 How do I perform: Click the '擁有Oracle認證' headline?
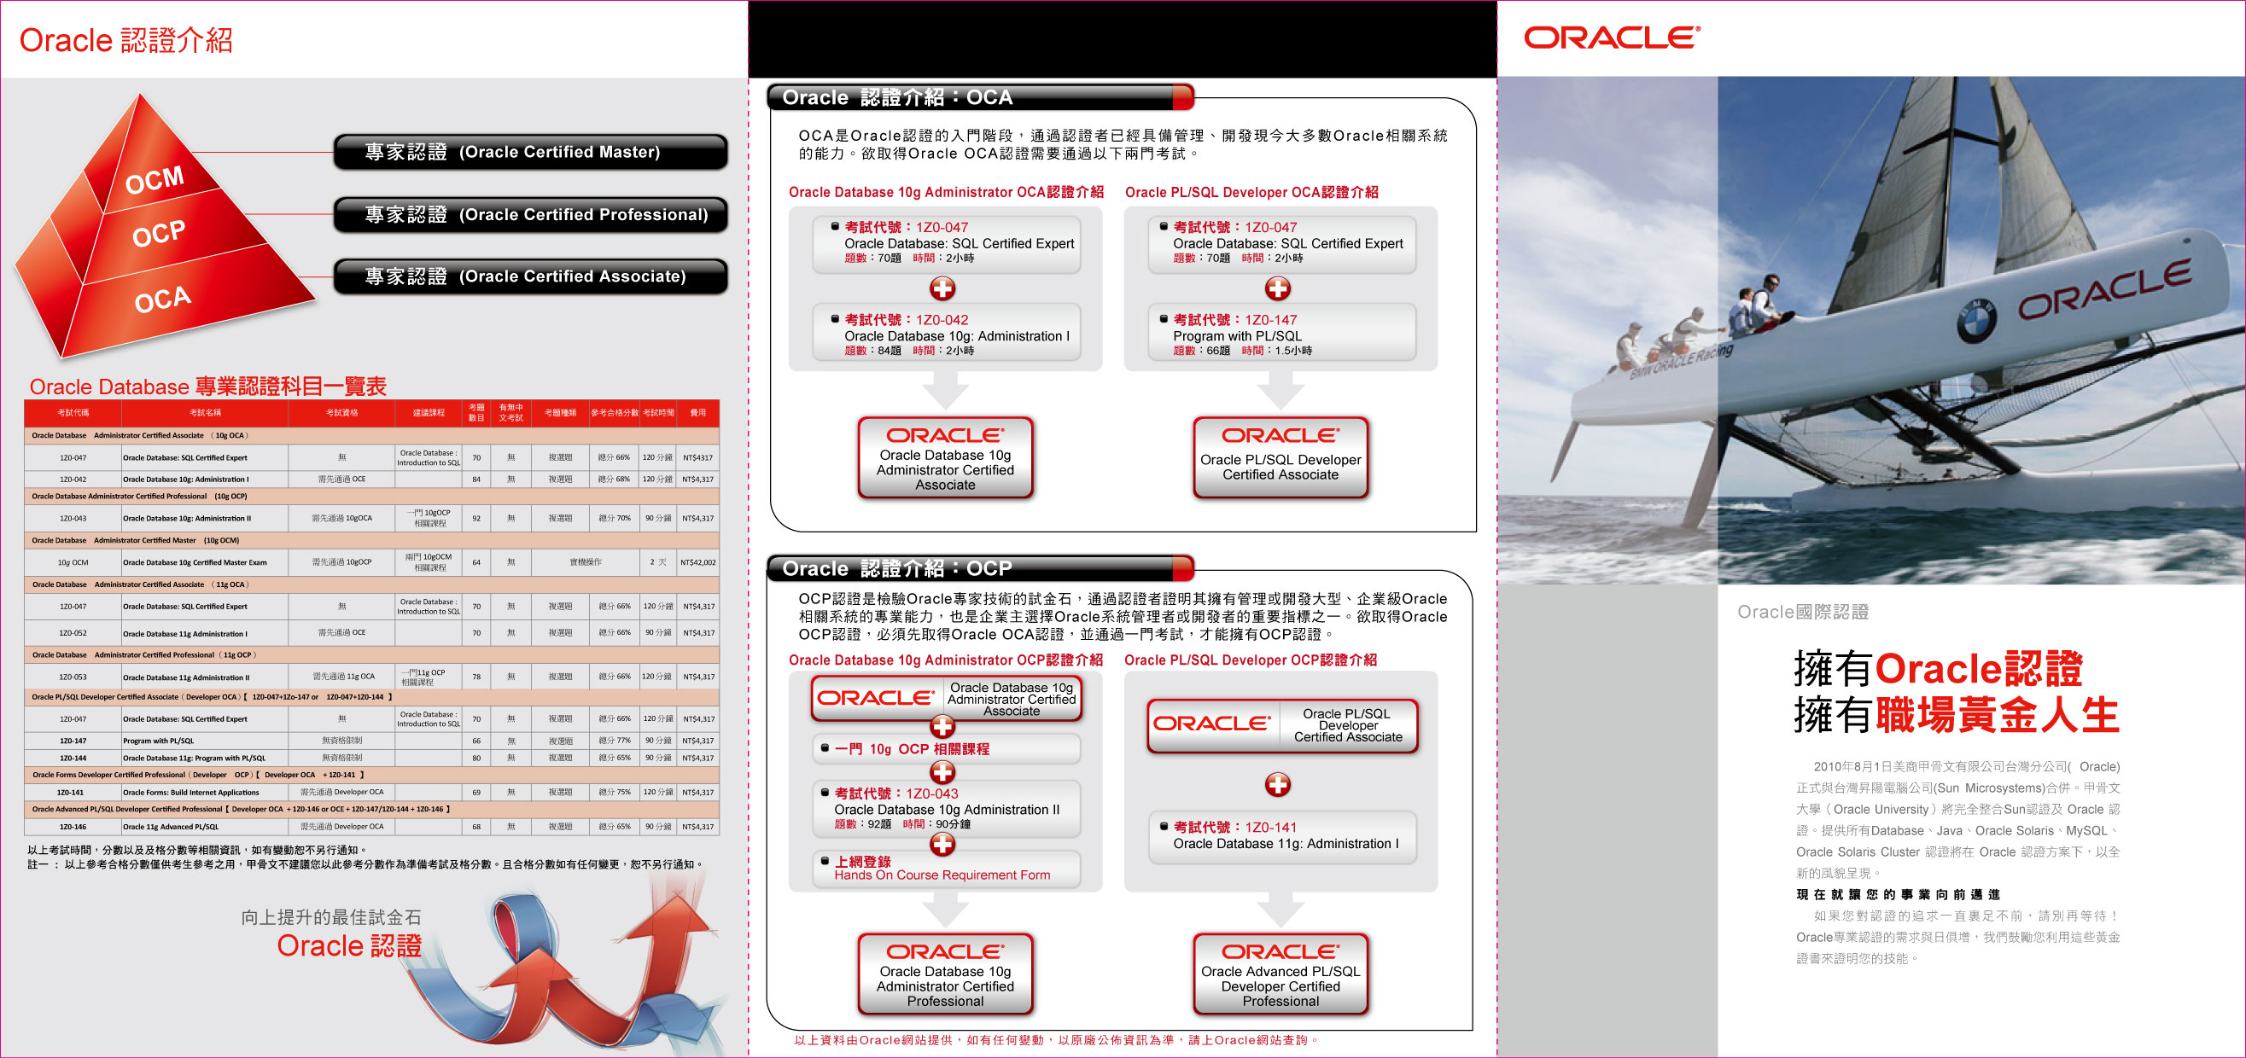click(x=1938, y=668)
